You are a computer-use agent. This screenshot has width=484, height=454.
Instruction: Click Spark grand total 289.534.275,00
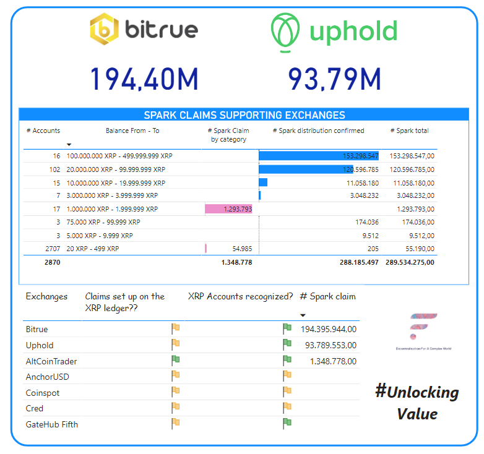click(410, 262)
